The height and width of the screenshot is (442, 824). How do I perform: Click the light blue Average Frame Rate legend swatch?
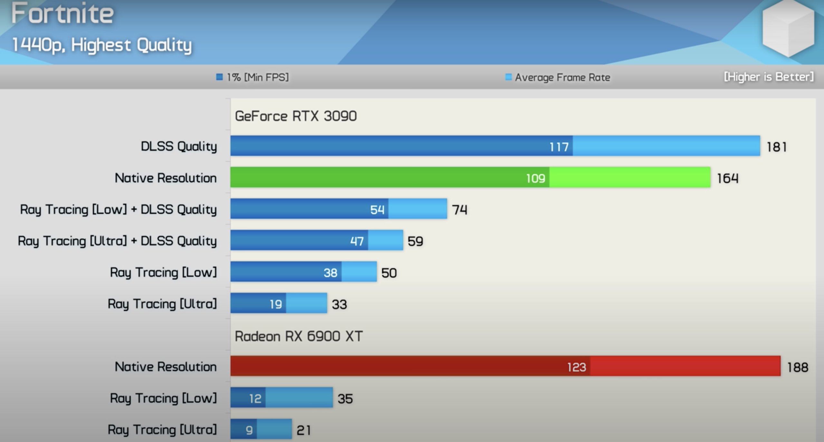click(508, 77)
